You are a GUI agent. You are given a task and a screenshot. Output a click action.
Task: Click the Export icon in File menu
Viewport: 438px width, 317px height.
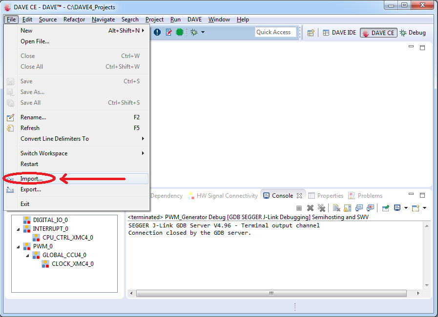10,190
